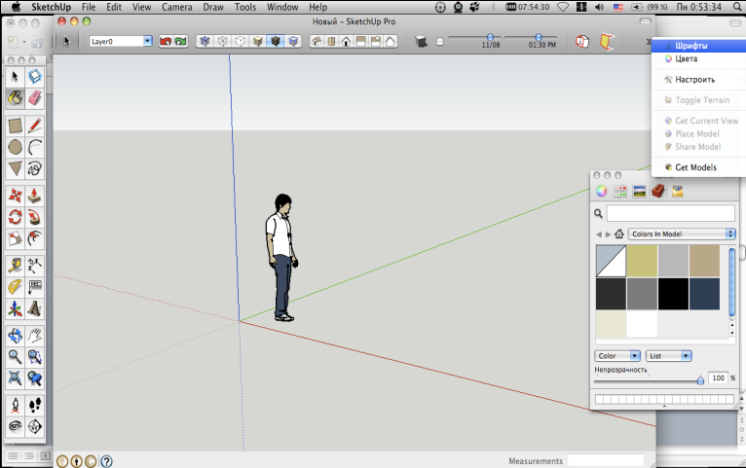Open the Color dropdown in materials panel
The height and width of the screenshot is (468, 746).
(617, 356)
